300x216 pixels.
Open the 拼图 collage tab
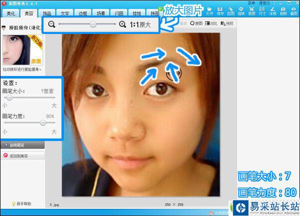coord(154,13)
